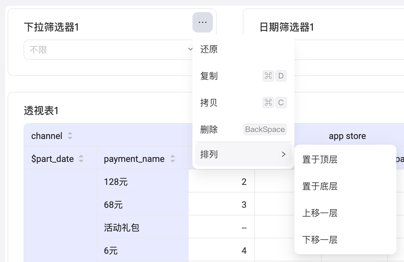Select 置于底层 in the submenu
This screenshot has height=262, width=404.
(345, 186)
